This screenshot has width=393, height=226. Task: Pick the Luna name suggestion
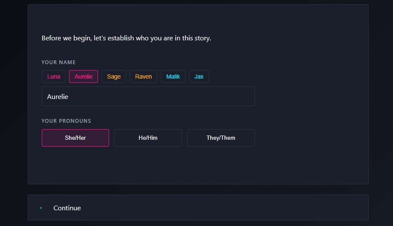pos(54,77)
